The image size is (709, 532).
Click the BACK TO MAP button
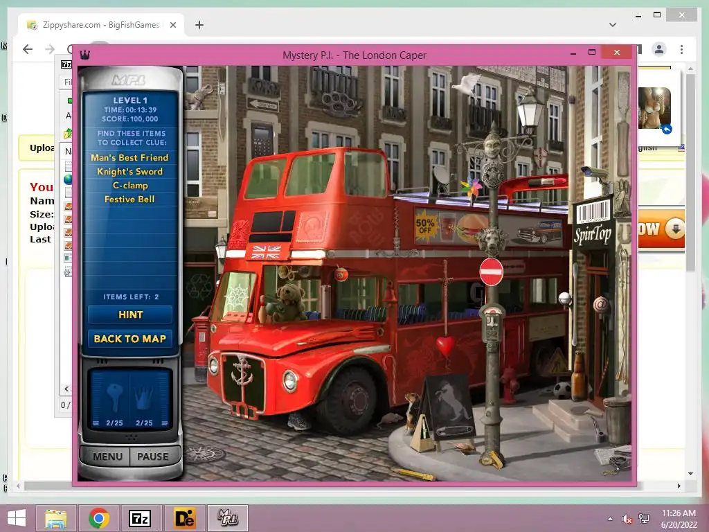[x=130, y=339]
